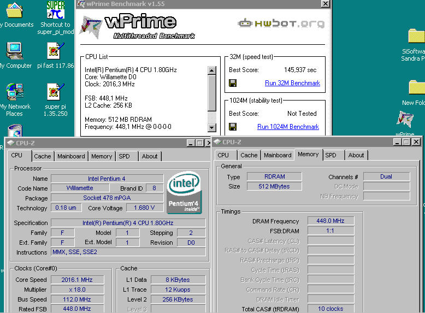The width and height of the screenshot is (425, 313).
Task: Click the right CPU-Z window title icon
Action: [x=217, y=141]
